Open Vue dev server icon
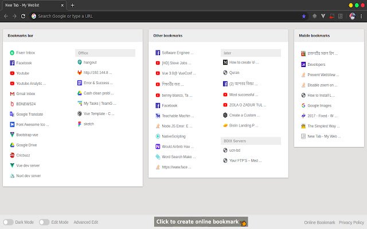Screen dimensions: 367x229 point(12,165)
